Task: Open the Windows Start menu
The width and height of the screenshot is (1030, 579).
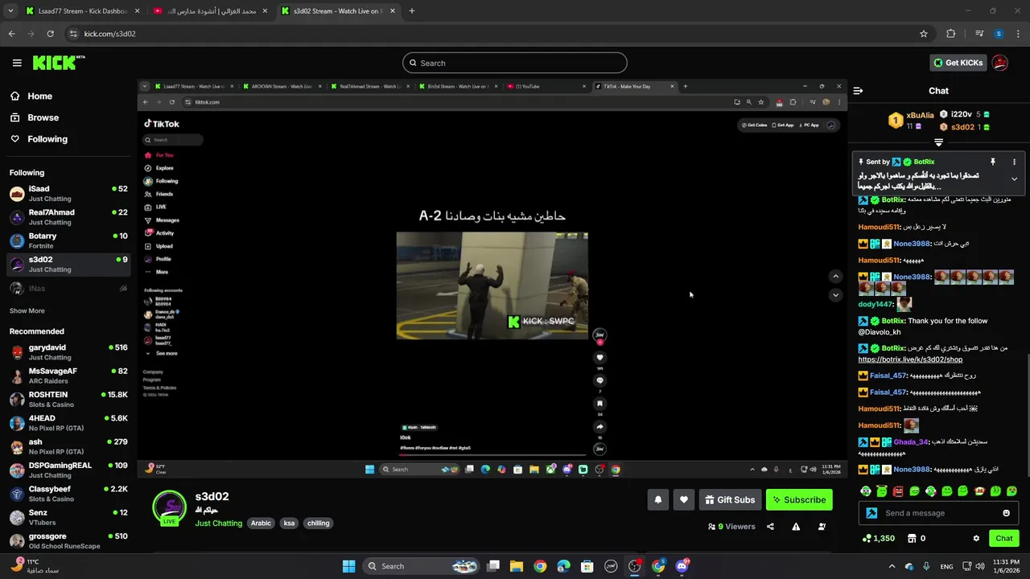Action: pyautogui.click(x=348, y=566)
